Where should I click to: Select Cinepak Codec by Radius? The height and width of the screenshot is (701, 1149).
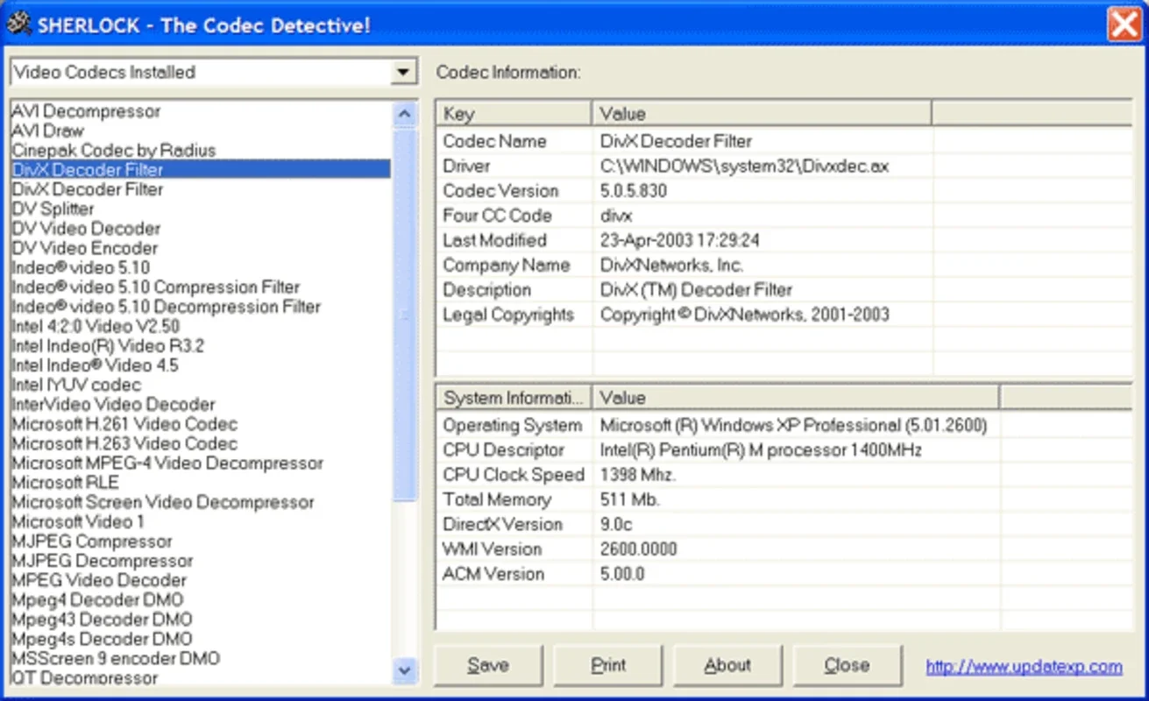(x=201, y=150)
